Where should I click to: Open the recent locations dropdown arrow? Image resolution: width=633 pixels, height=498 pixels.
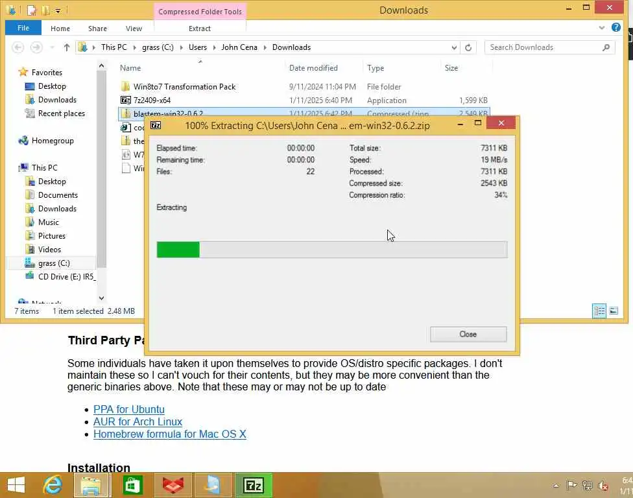pos(52,47)
